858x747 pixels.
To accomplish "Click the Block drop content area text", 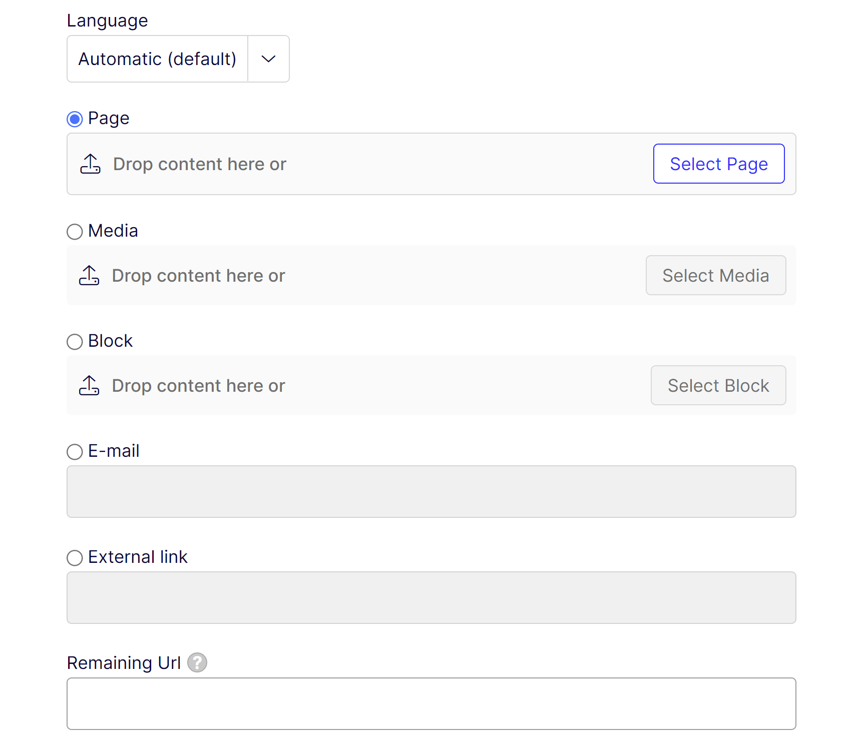I will (x=198, y=386).
